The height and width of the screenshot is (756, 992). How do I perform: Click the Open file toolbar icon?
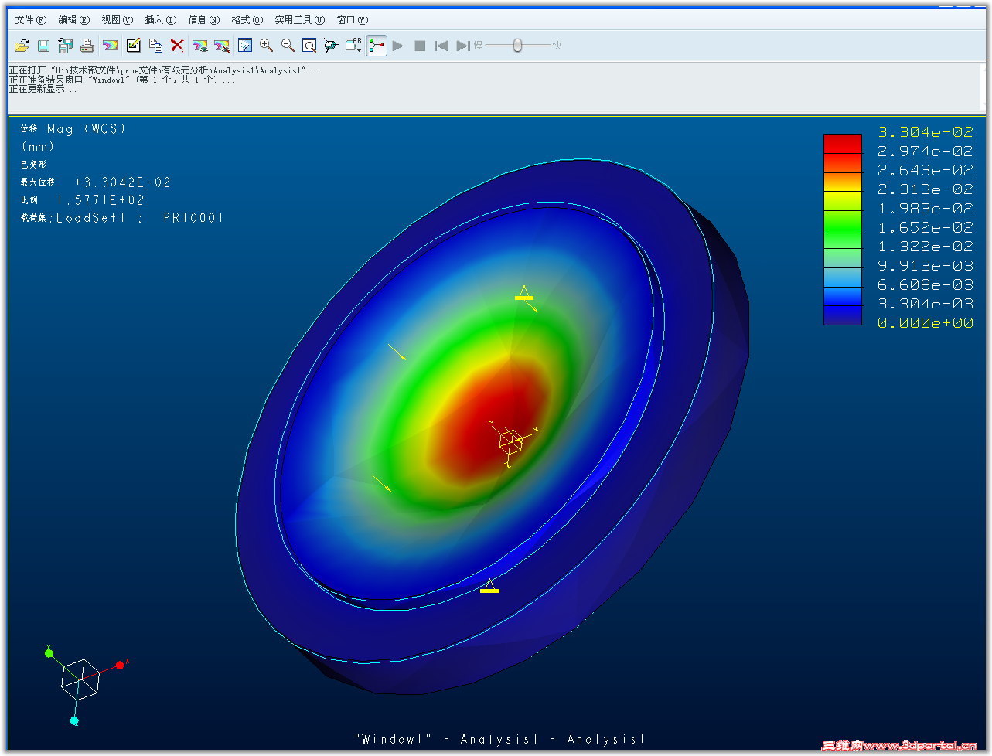[x=22, y=46]
